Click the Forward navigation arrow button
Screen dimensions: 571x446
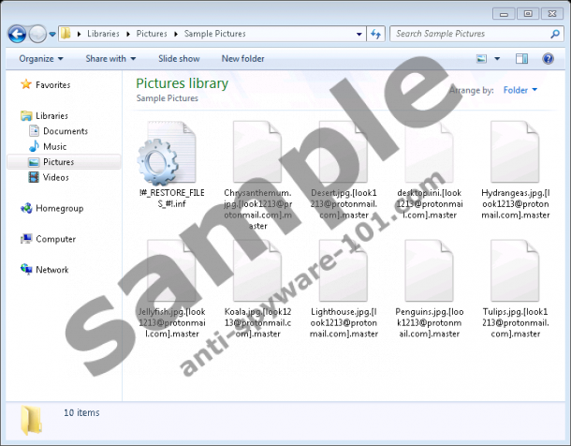pos(37,34)
